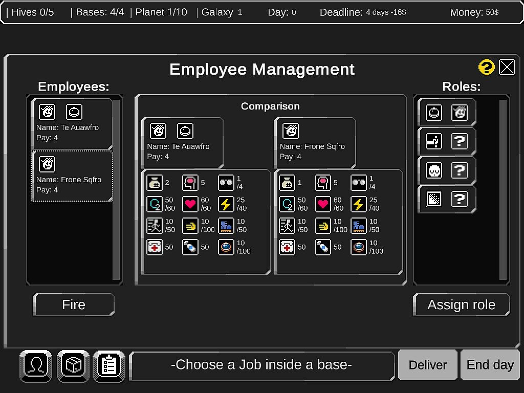The height and width of the screenshot is (393, 524).
Task: Click the Day: 0 counter
Action: pos(282,12)
